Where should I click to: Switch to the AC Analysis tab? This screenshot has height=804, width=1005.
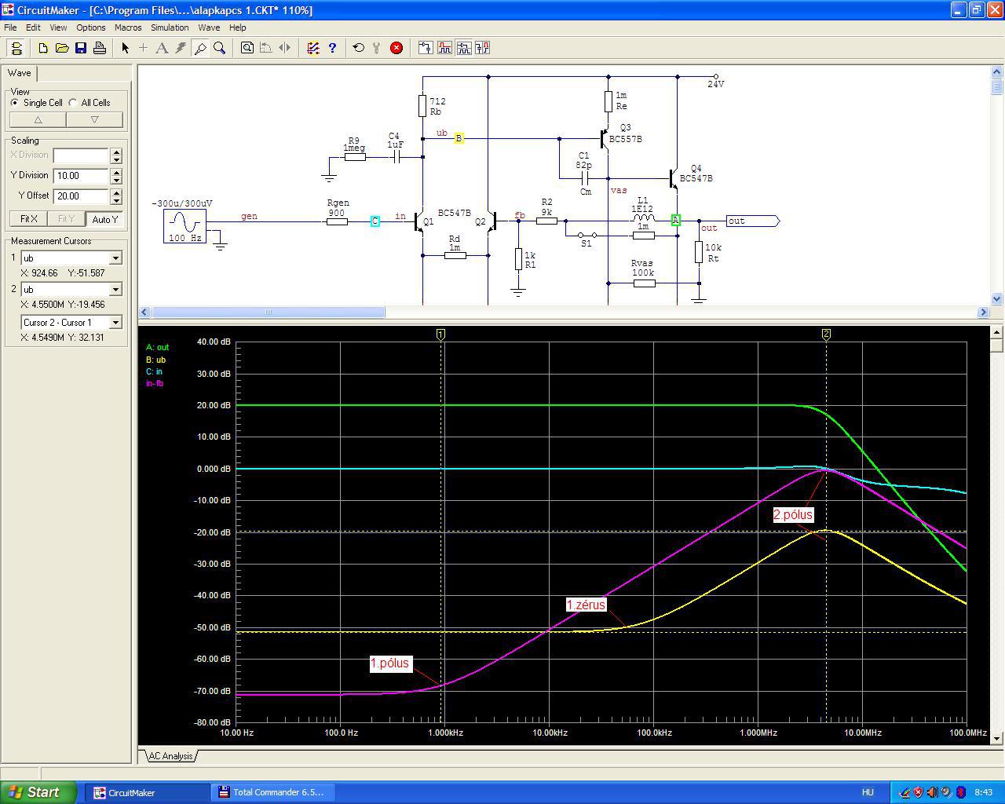click(170, 756)
